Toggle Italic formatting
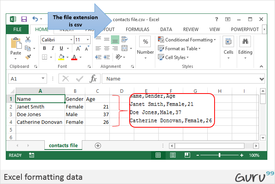The width and height of the screenshot is (275, 184). click(x=52, y=48)
